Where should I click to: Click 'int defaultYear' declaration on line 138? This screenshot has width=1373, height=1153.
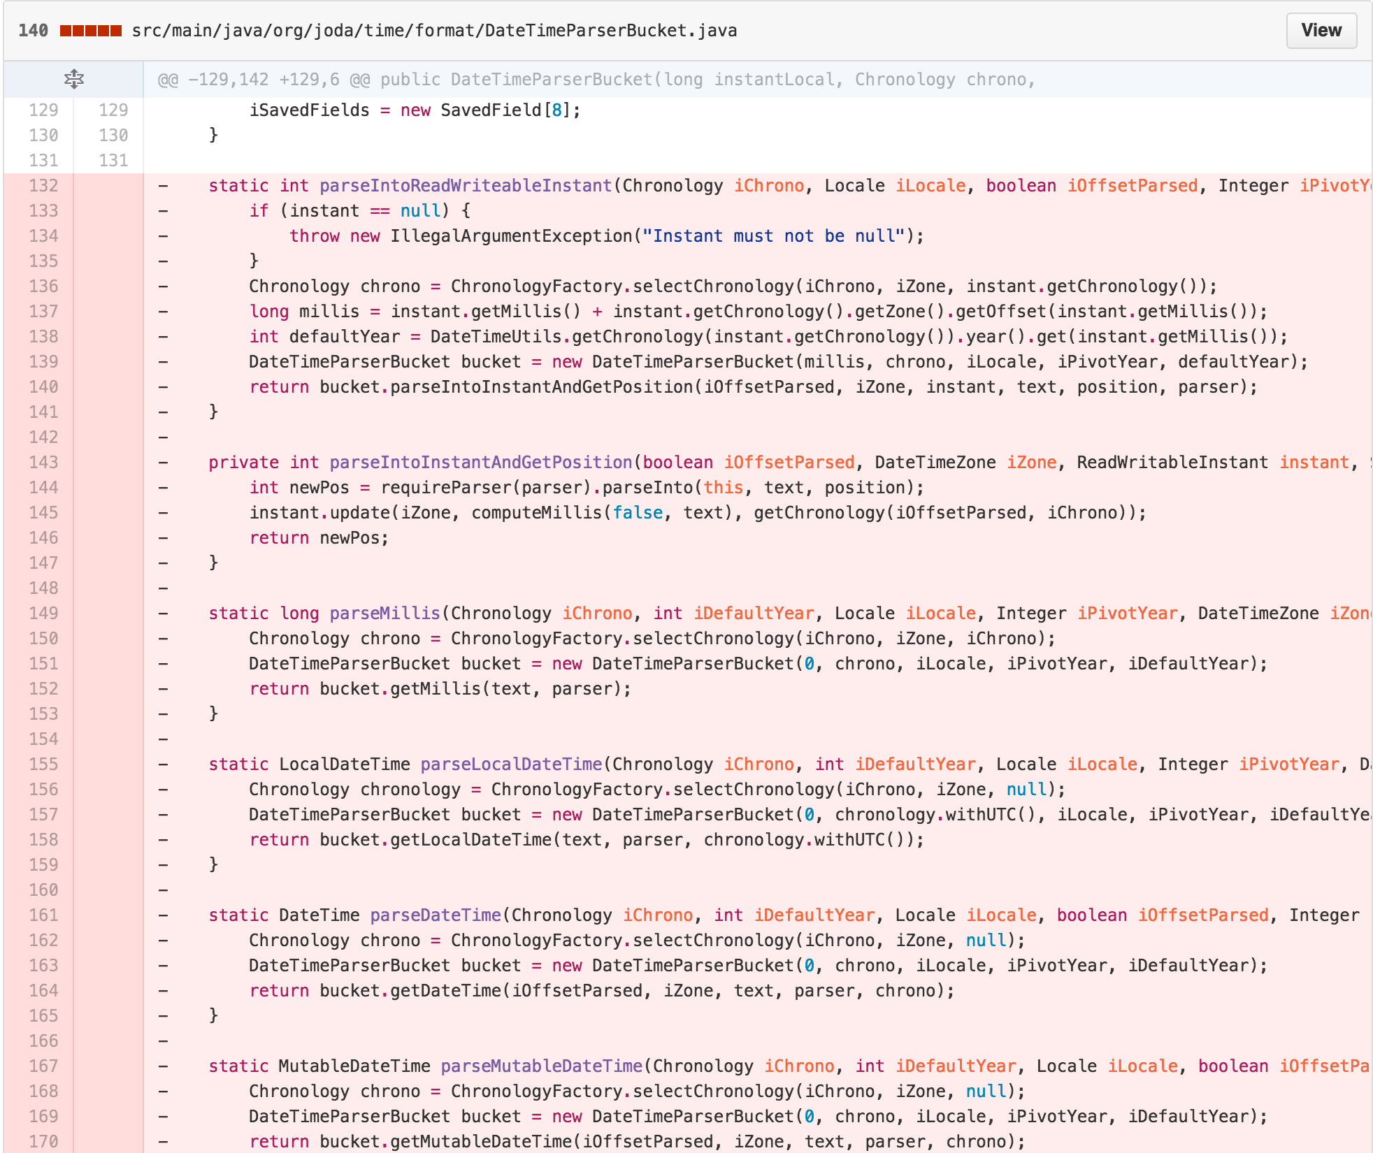(x=324, y=337)
